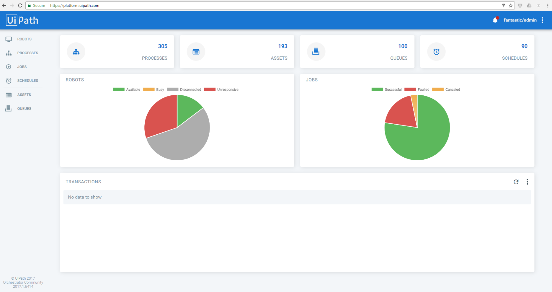Click the Schedules alarm clock card icon
Screen dimensions: 552x292
point(436,52)
